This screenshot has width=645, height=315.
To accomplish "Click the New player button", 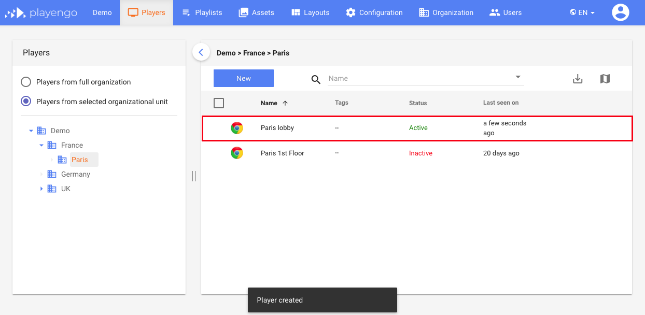I will click(244, 78).
